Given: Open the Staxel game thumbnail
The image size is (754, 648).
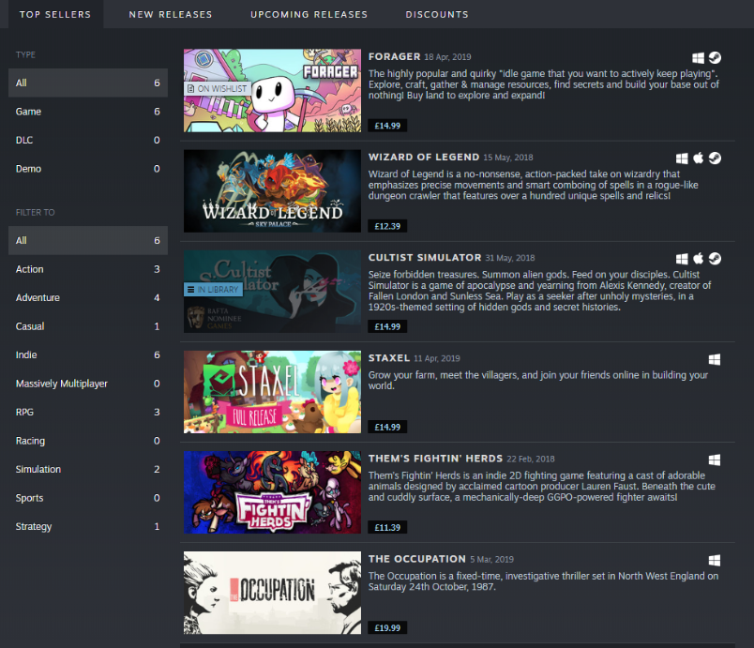Looking at the screenshot, I should pos(272,392).
